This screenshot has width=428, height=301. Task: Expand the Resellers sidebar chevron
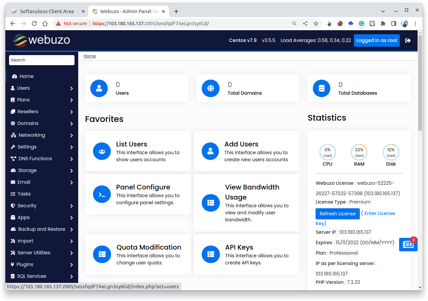pos(72,112)
